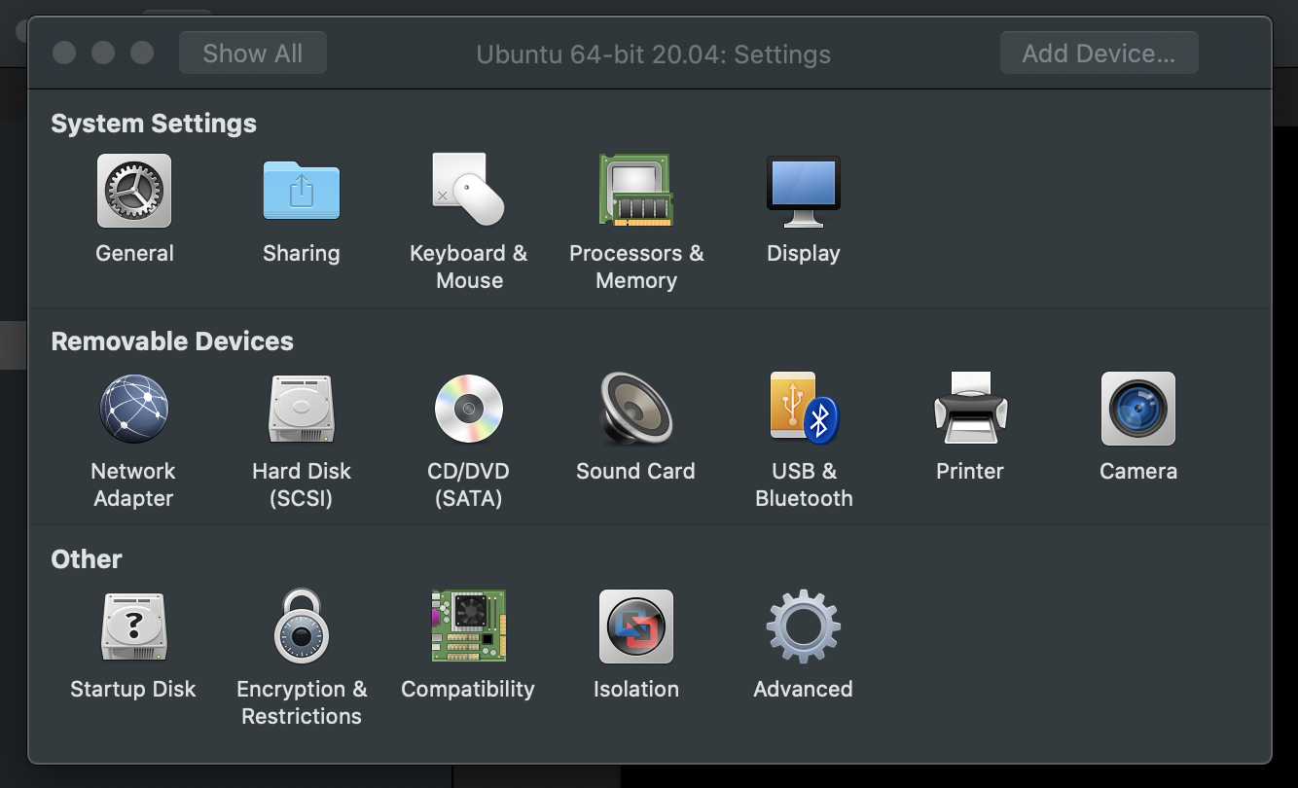Minimize the Settings window

[x=103, y=53]
